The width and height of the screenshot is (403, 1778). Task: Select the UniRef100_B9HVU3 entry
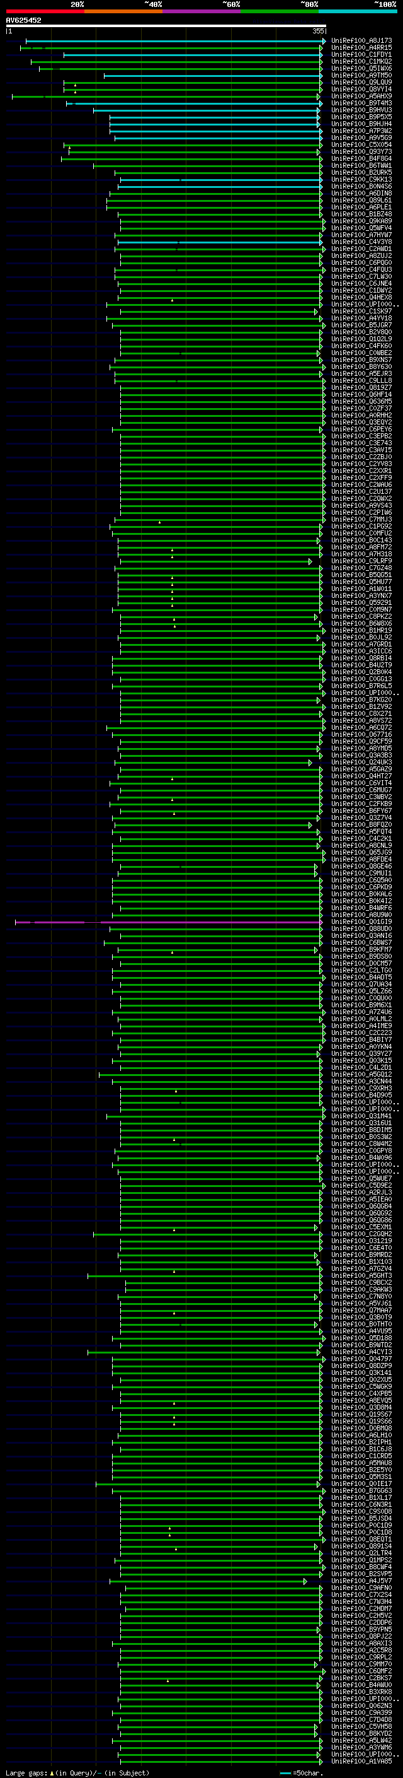tap(361, 110)
